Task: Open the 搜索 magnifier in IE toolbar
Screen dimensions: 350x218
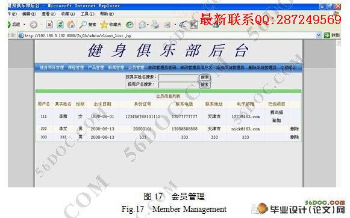Action: pos(87,25)
